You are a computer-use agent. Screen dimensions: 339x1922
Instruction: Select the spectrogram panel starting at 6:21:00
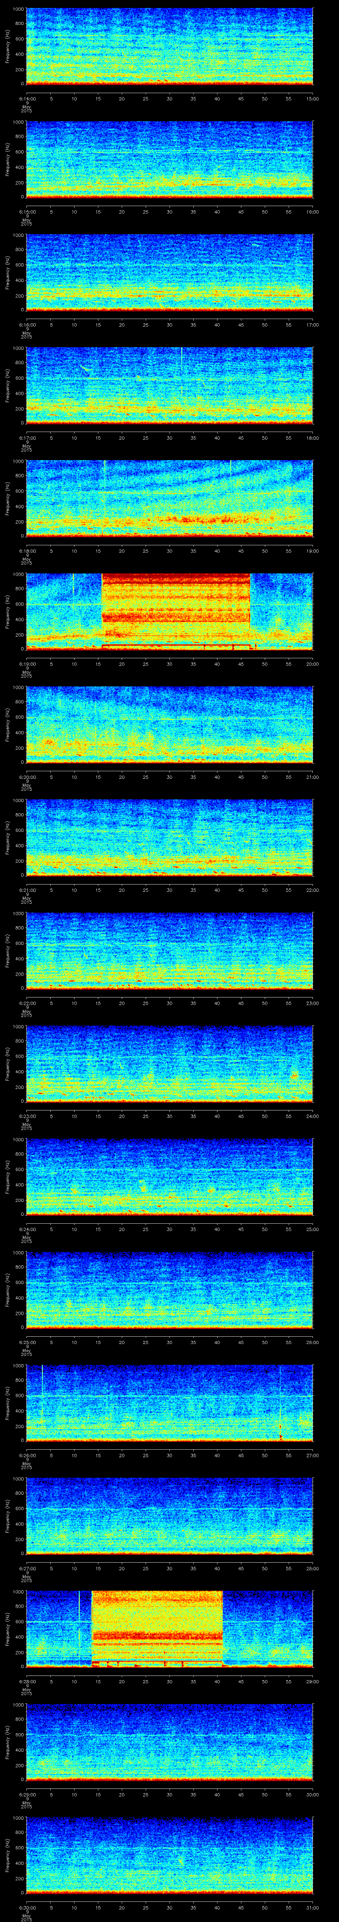pos(169,838)
